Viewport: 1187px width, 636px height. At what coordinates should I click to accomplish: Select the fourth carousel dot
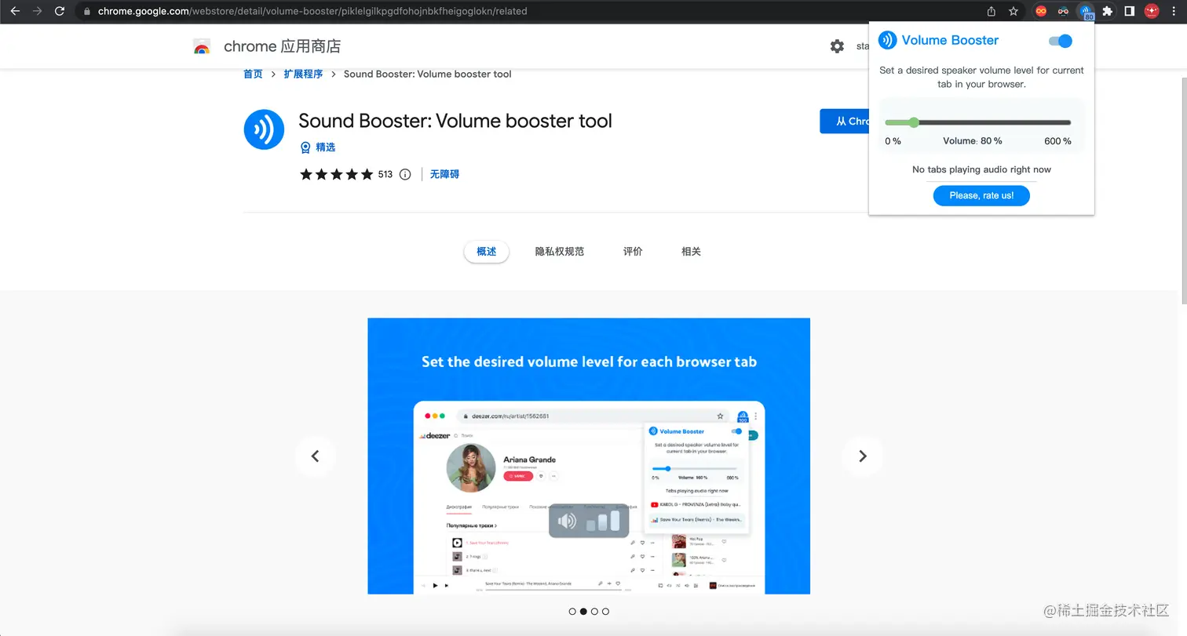(605, 611)
